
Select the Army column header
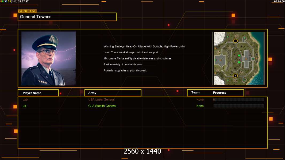113,93
